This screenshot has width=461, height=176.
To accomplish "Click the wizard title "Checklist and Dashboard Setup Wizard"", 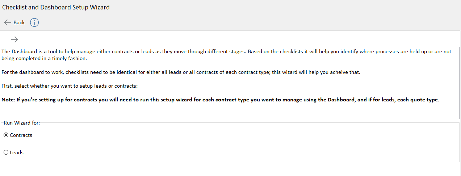I will [56, 7].
